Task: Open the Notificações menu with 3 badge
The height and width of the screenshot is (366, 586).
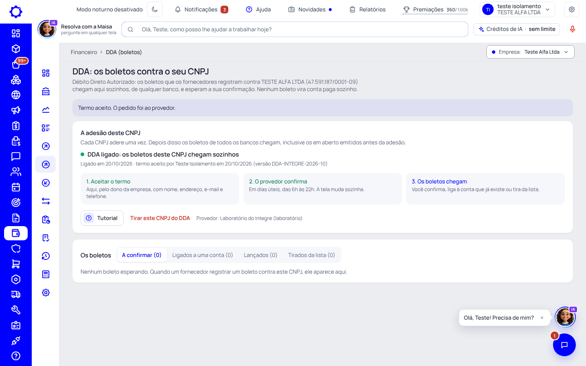Action: click(201, 9)
